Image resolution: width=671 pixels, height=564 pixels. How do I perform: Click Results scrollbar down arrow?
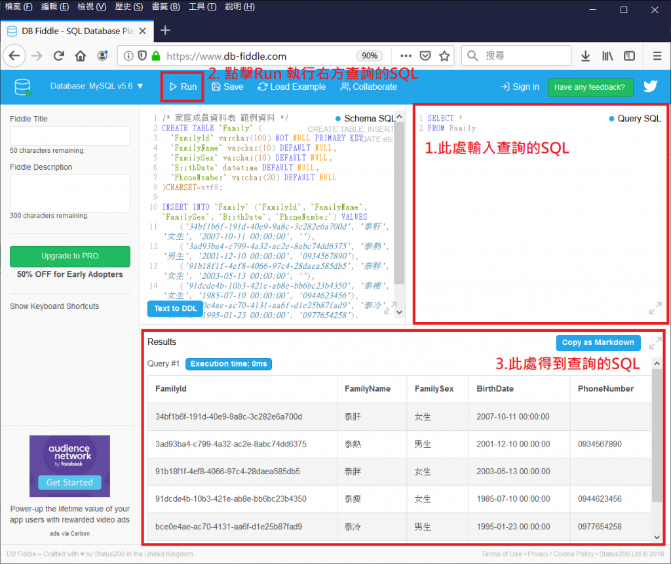[x=657, y=537]
